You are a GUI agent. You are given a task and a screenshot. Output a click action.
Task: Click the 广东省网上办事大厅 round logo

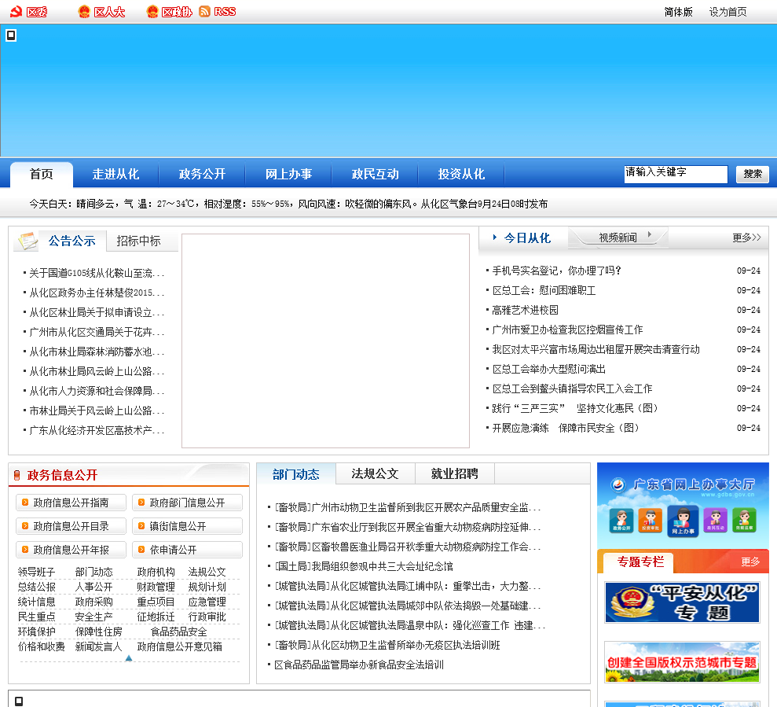(618, 484)
